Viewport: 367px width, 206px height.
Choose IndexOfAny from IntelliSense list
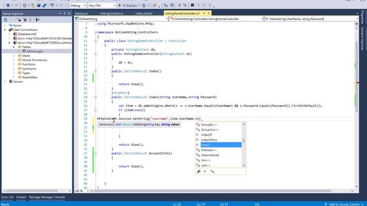click(209, 140)
